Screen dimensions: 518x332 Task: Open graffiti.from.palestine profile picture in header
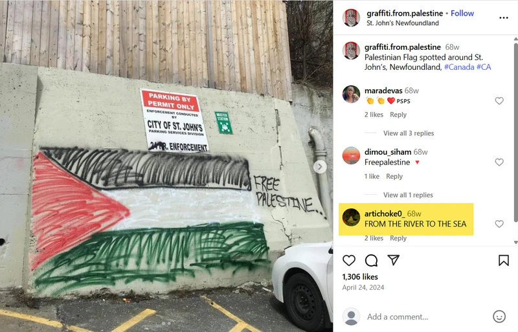(x=351, y=17)
